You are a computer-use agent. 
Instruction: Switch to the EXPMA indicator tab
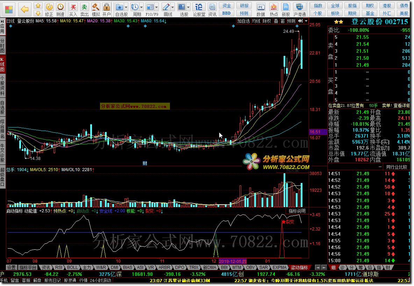(x=280, y=267)
